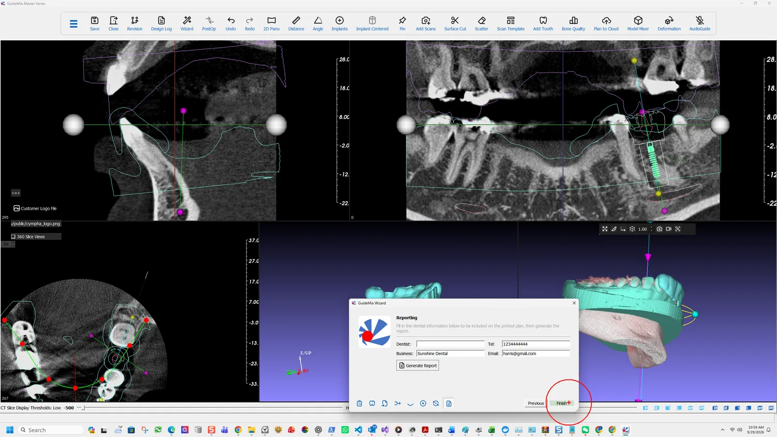Open the Bone Quality analysis
777x437 pixels.
(573, 23)
